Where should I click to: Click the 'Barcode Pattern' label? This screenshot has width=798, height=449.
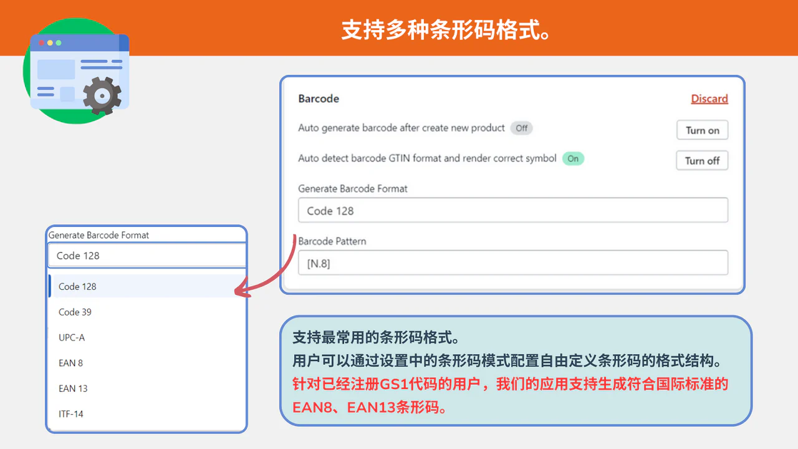[332, 241]
